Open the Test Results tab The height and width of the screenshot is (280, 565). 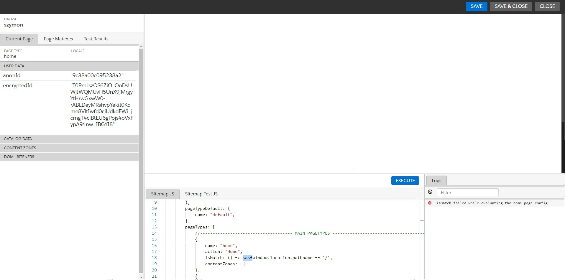(96, 39)
